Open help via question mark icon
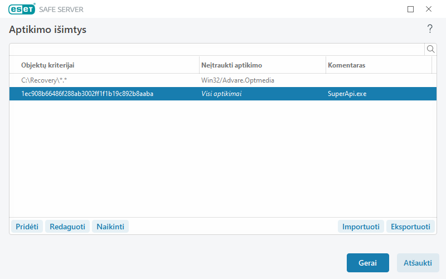Viewport: 446px width, 279px height. [x=430, y=29]
